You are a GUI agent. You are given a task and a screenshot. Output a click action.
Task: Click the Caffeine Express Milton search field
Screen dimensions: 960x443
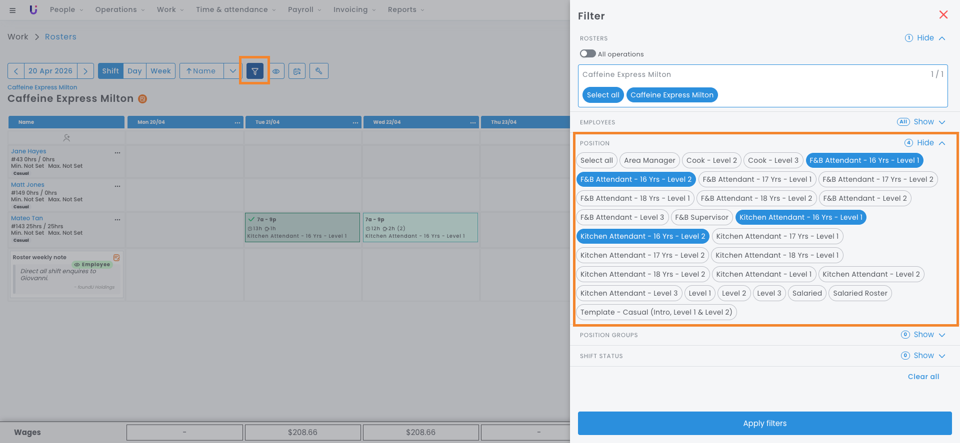pyautogui.click(x=750, y=74)
